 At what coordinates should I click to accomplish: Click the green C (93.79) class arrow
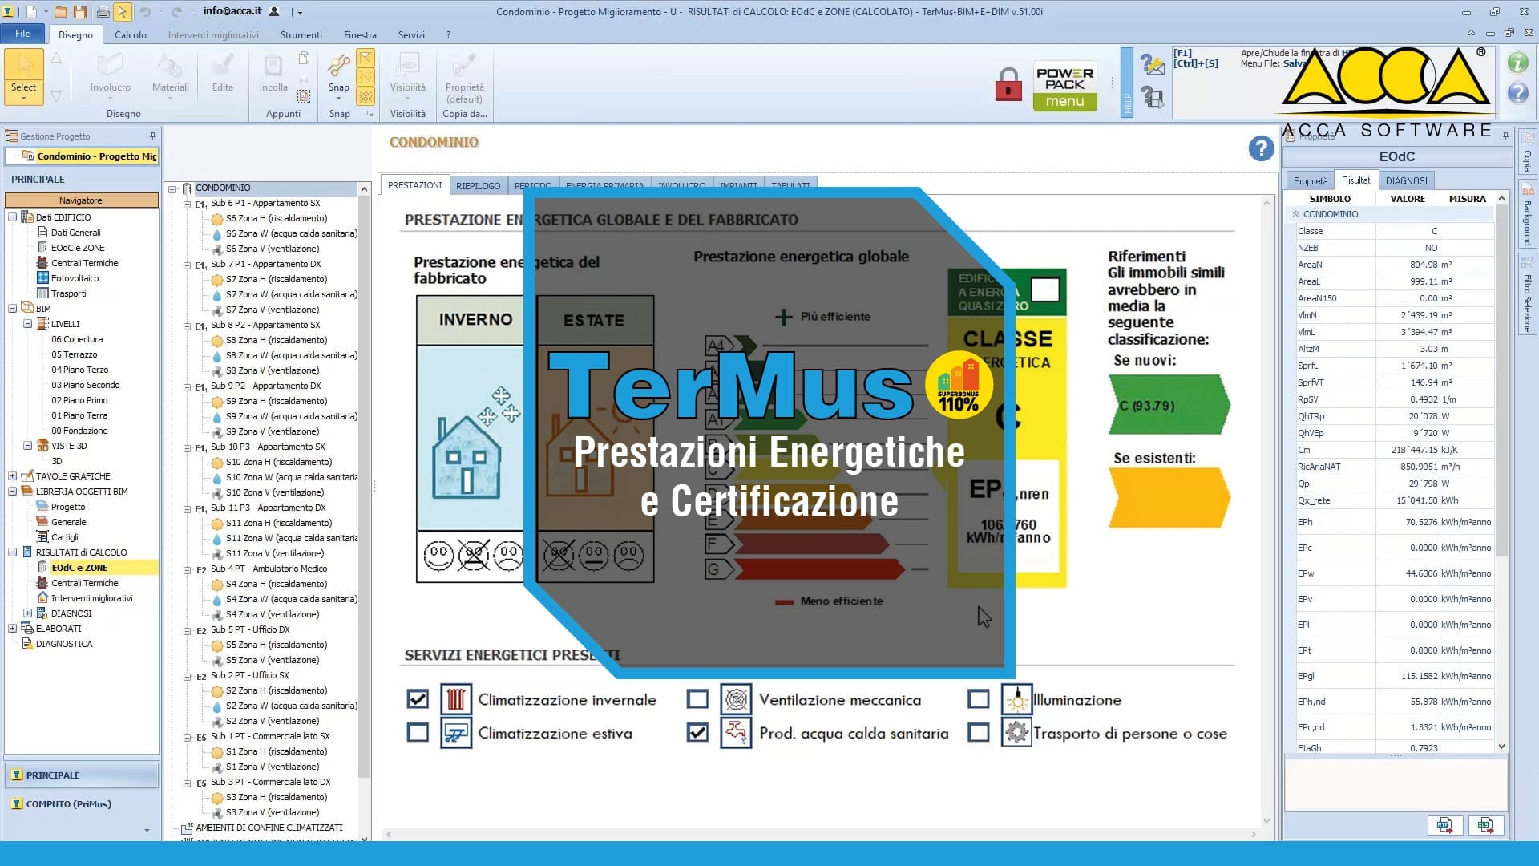[x=1167, y=406]
